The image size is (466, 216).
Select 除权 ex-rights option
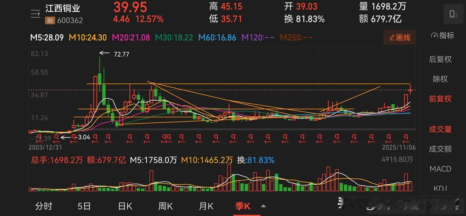click(440, 79)
